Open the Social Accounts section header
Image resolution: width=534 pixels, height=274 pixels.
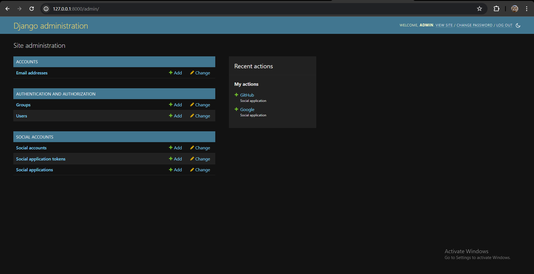35,137
